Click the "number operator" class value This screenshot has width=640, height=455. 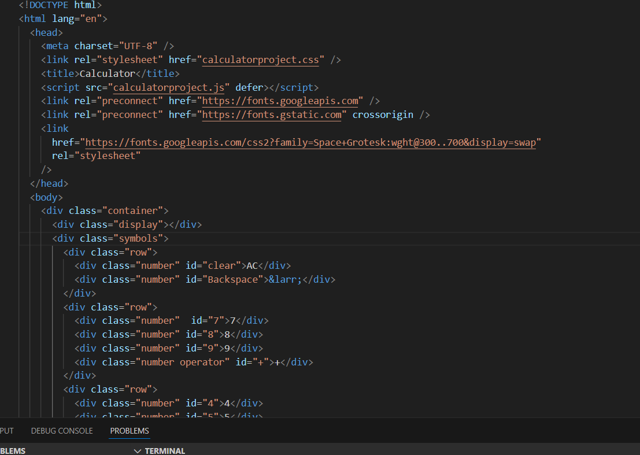point(183,362)
